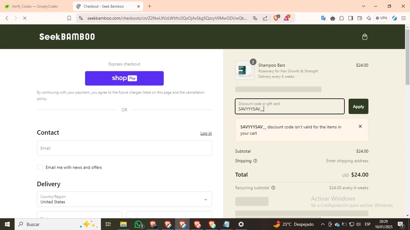Open the browser hamburger menu
This screenshot has height=230, width=410.
point(403,18)
